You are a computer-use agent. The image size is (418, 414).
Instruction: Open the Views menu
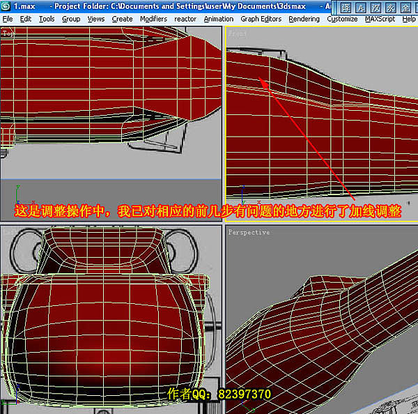coord(96,19)
